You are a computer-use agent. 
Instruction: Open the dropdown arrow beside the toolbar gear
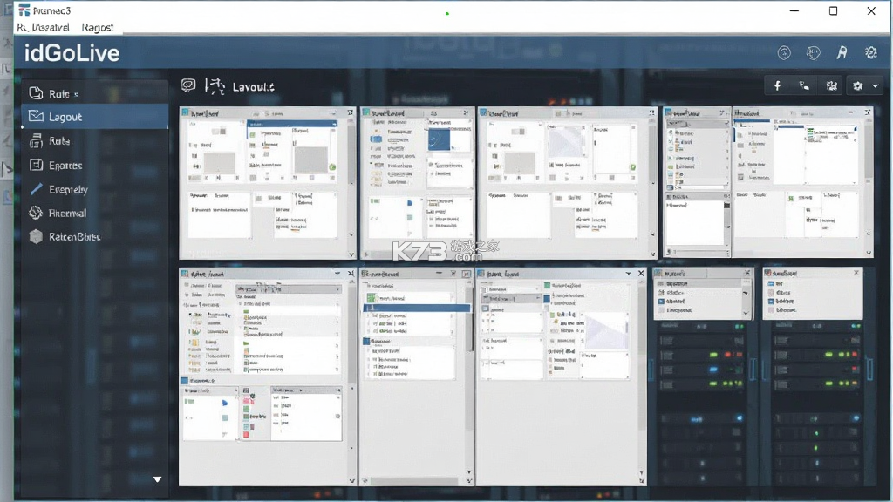pos(876,86)
